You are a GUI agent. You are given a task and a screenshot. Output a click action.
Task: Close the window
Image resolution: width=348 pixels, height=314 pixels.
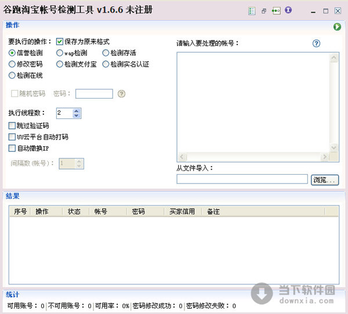pyautogui.click(x=338, y=11)
